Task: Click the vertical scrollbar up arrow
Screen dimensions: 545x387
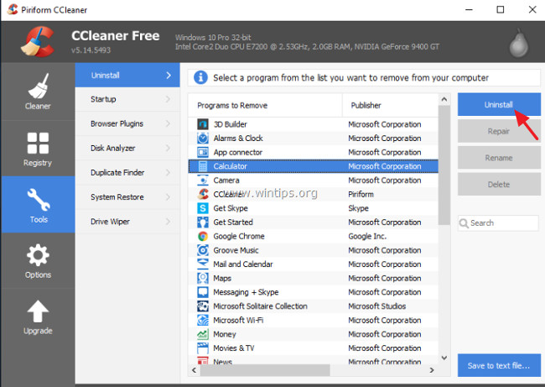Action: point(444,99)
